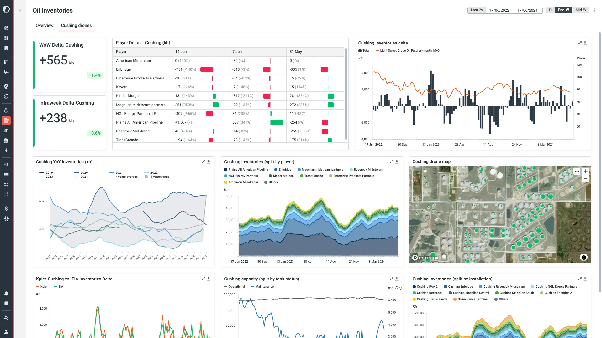
Task: Open the lightning bolt power icon
Action: (6, 151)
